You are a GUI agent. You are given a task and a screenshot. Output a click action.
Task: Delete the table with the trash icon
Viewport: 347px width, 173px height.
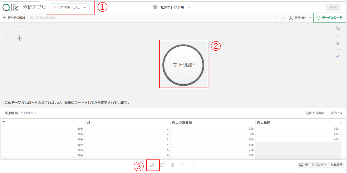point(172,165)
